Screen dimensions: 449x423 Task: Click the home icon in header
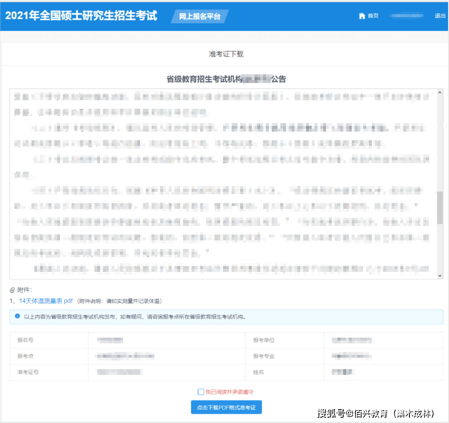362,16
